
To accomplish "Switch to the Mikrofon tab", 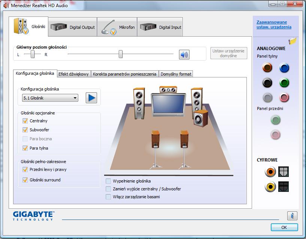I will [117, 27].
